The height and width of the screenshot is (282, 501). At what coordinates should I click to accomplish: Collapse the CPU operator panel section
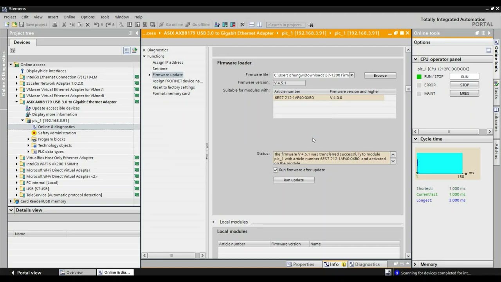pyautogui.click(x=416, y=60)
